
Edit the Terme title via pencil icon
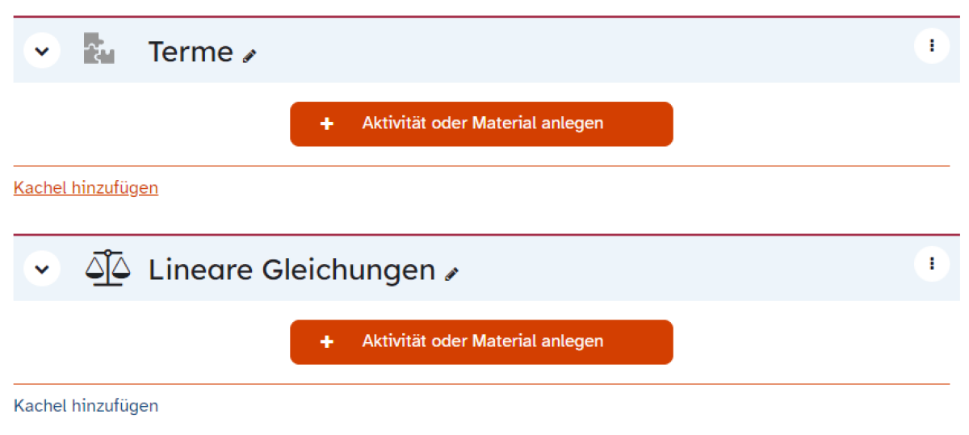pyautogui.click(x=250, y=56)
